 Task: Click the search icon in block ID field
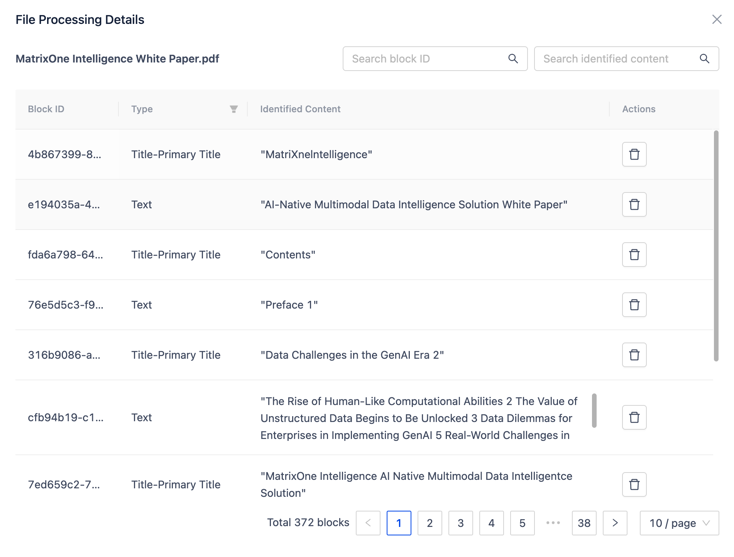click(x=513, y=59)
